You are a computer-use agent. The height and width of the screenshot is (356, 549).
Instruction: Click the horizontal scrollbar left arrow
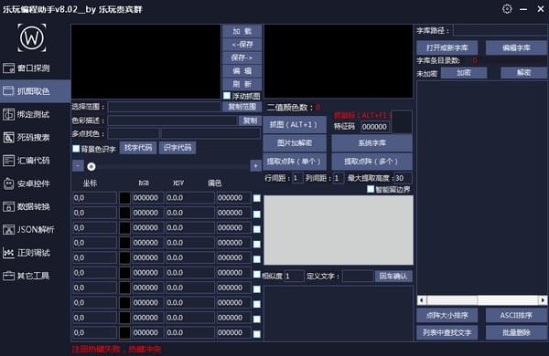pos(422,299)
